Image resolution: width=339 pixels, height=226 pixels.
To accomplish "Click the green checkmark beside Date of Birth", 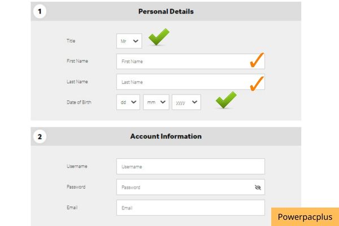I will point(226,99).
